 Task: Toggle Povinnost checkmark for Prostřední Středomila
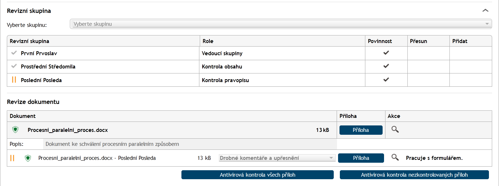click(x=386, y=66)
